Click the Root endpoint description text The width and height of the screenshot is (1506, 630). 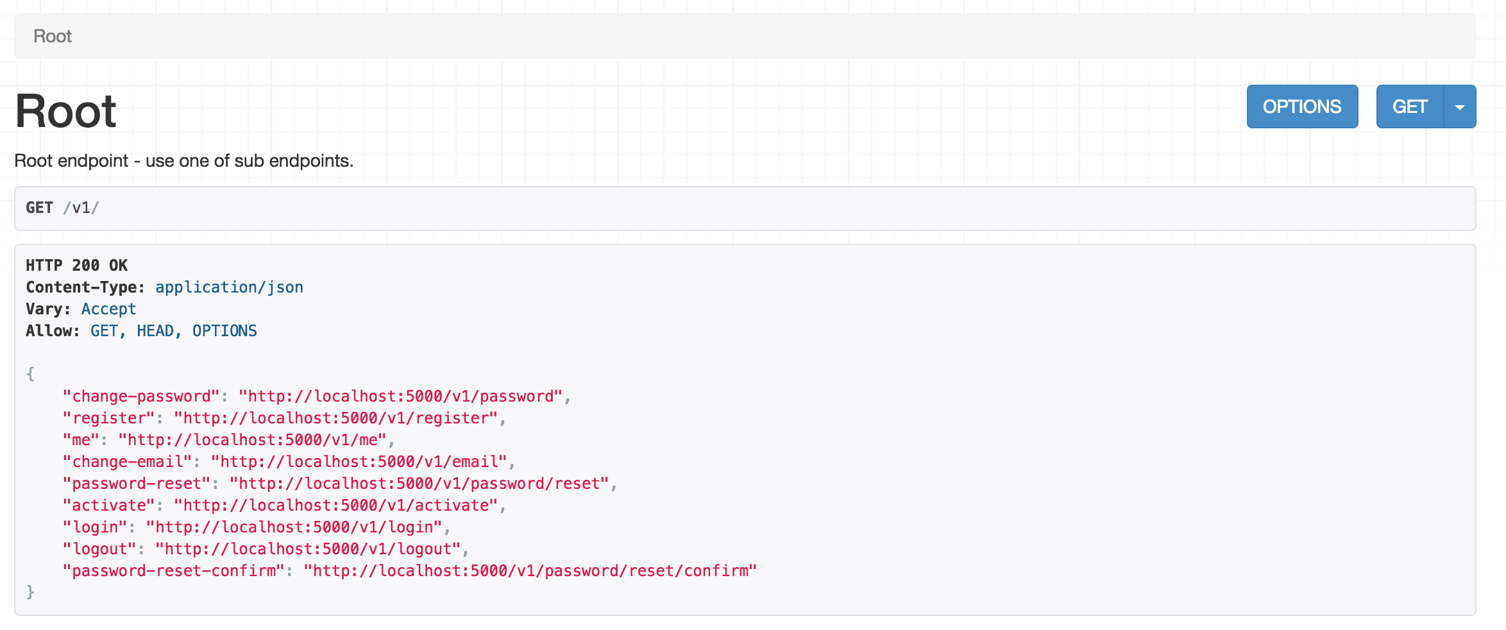[x=183, y=161]
